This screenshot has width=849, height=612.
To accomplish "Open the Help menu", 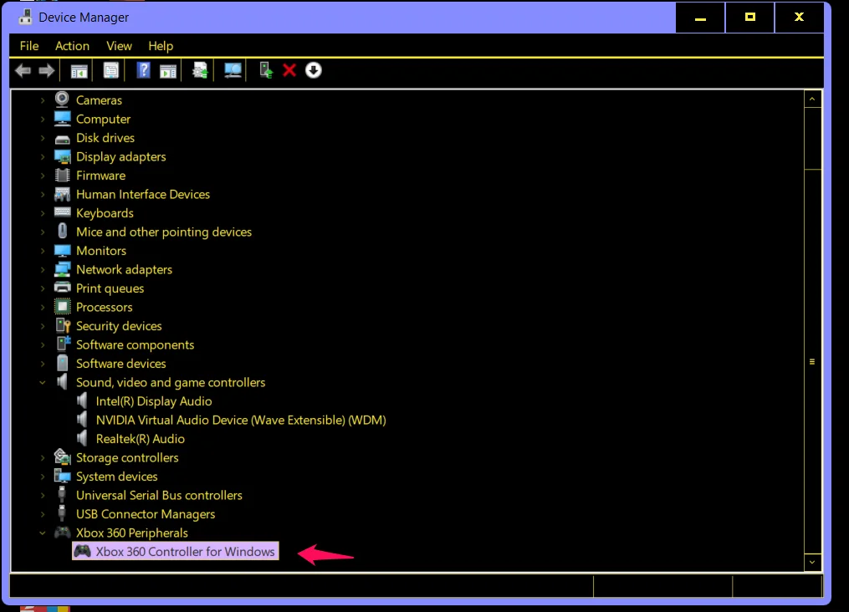I will 161,46.
